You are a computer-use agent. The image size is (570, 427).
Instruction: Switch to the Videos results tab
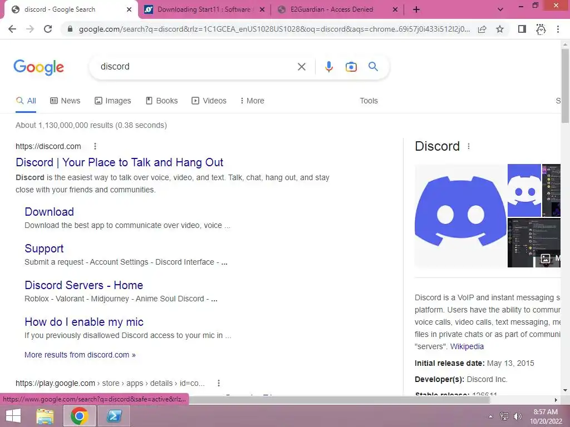click(209, 101)
